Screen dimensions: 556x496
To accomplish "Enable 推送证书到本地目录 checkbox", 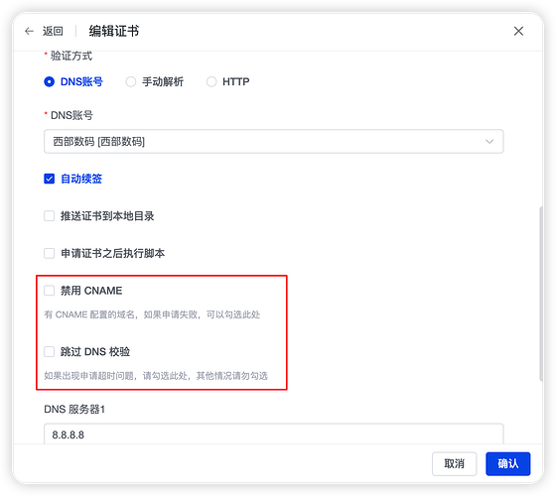I will pyautogui.click(x=50, y=216).
